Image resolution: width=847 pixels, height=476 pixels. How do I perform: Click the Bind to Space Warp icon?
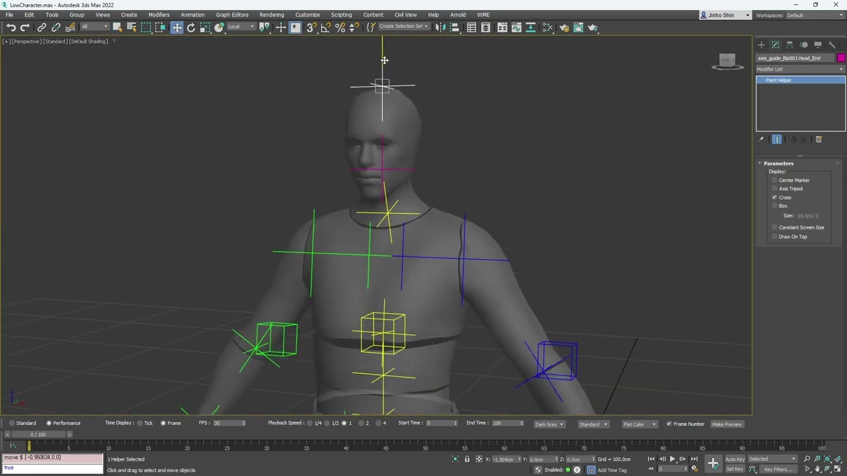pyautogui.click(x=69, y=27)
